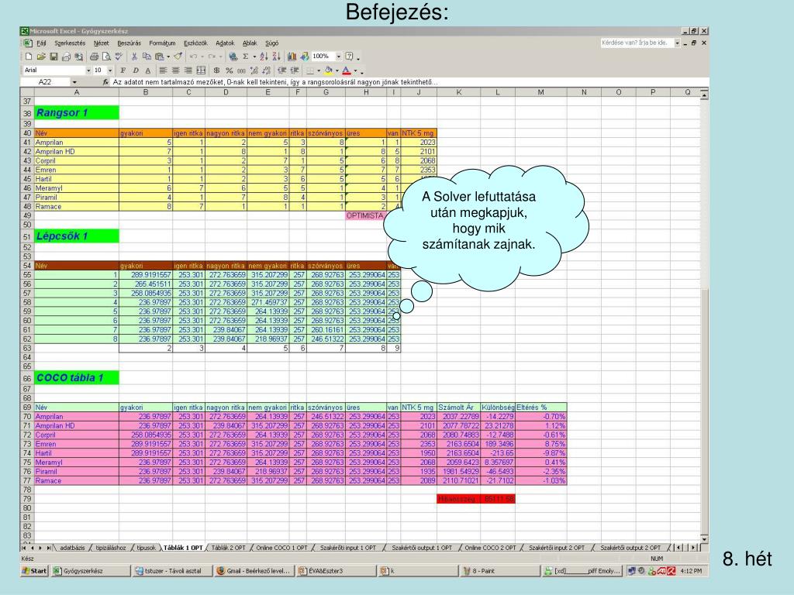
Task: Click the help question input field
Action: (x=637, y=43)
